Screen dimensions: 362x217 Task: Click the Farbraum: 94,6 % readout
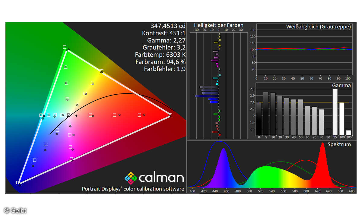[x=160, y=62]
